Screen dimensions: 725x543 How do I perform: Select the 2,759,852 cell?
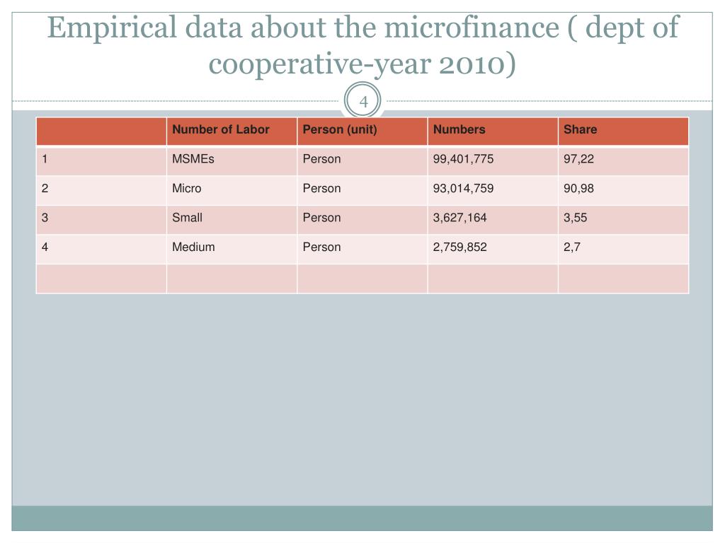click(x=493, y=249)
